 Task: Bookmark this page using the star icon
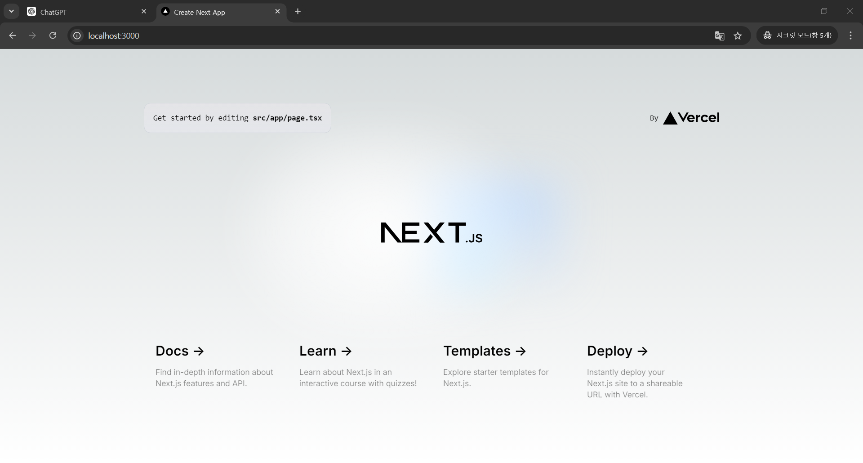coord(738,36)
